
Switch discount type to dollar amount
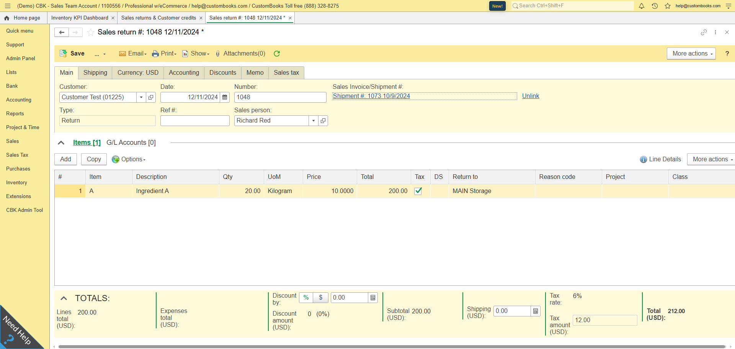[x=321, y=298]
